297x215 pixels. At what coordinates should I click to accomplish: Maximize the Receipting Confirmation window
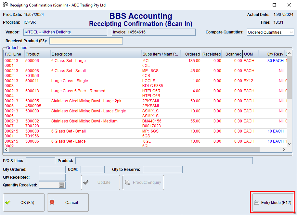(x=274, y=5)
